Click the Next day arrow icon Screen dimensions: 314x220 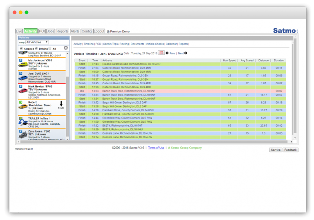tap(186, 53)
